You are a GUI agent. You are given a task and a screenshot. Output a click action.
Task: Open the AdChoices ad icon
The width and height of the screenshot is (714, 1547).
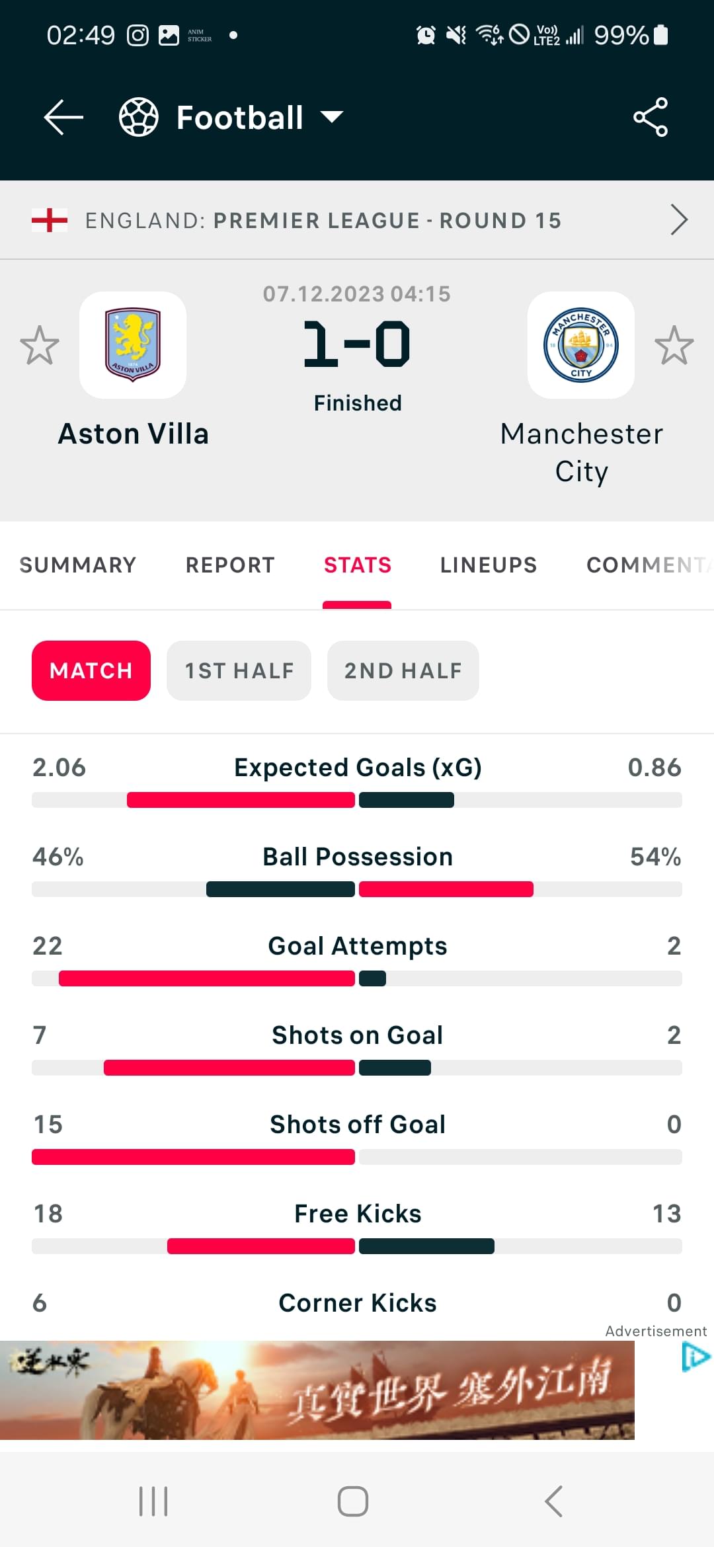pyautogui.click(x=696, y=1357)
